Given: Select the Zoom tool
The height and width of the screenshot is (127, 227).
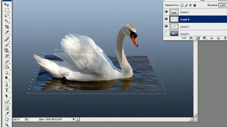Looking at the screenshot, I should (x=7, y=125).
